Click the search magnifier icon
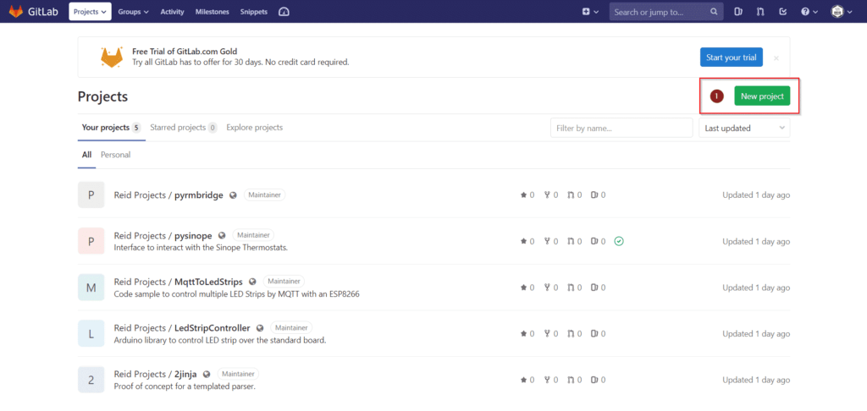The height and width of the screenshot is (411, 867). (x=714, y=12)
